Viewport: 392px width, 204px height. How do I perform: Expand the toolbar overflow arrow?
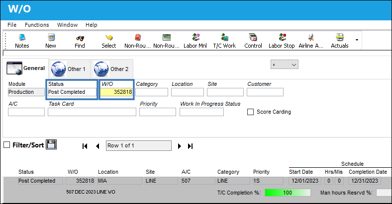click(x=357, y=40)
